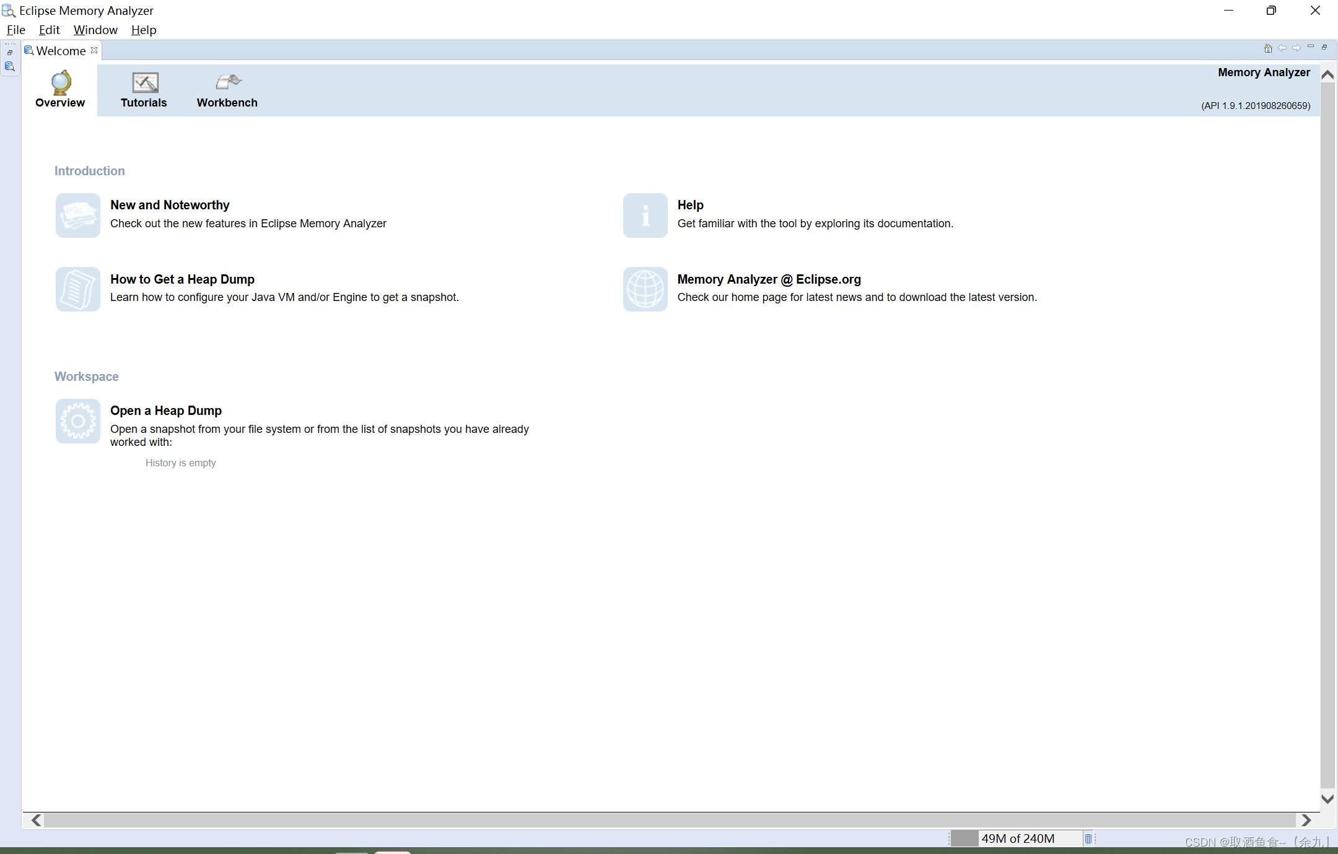Open the Overview globe page
Image resolution: width=1338 pixels, height=854 pixels.
60,90
